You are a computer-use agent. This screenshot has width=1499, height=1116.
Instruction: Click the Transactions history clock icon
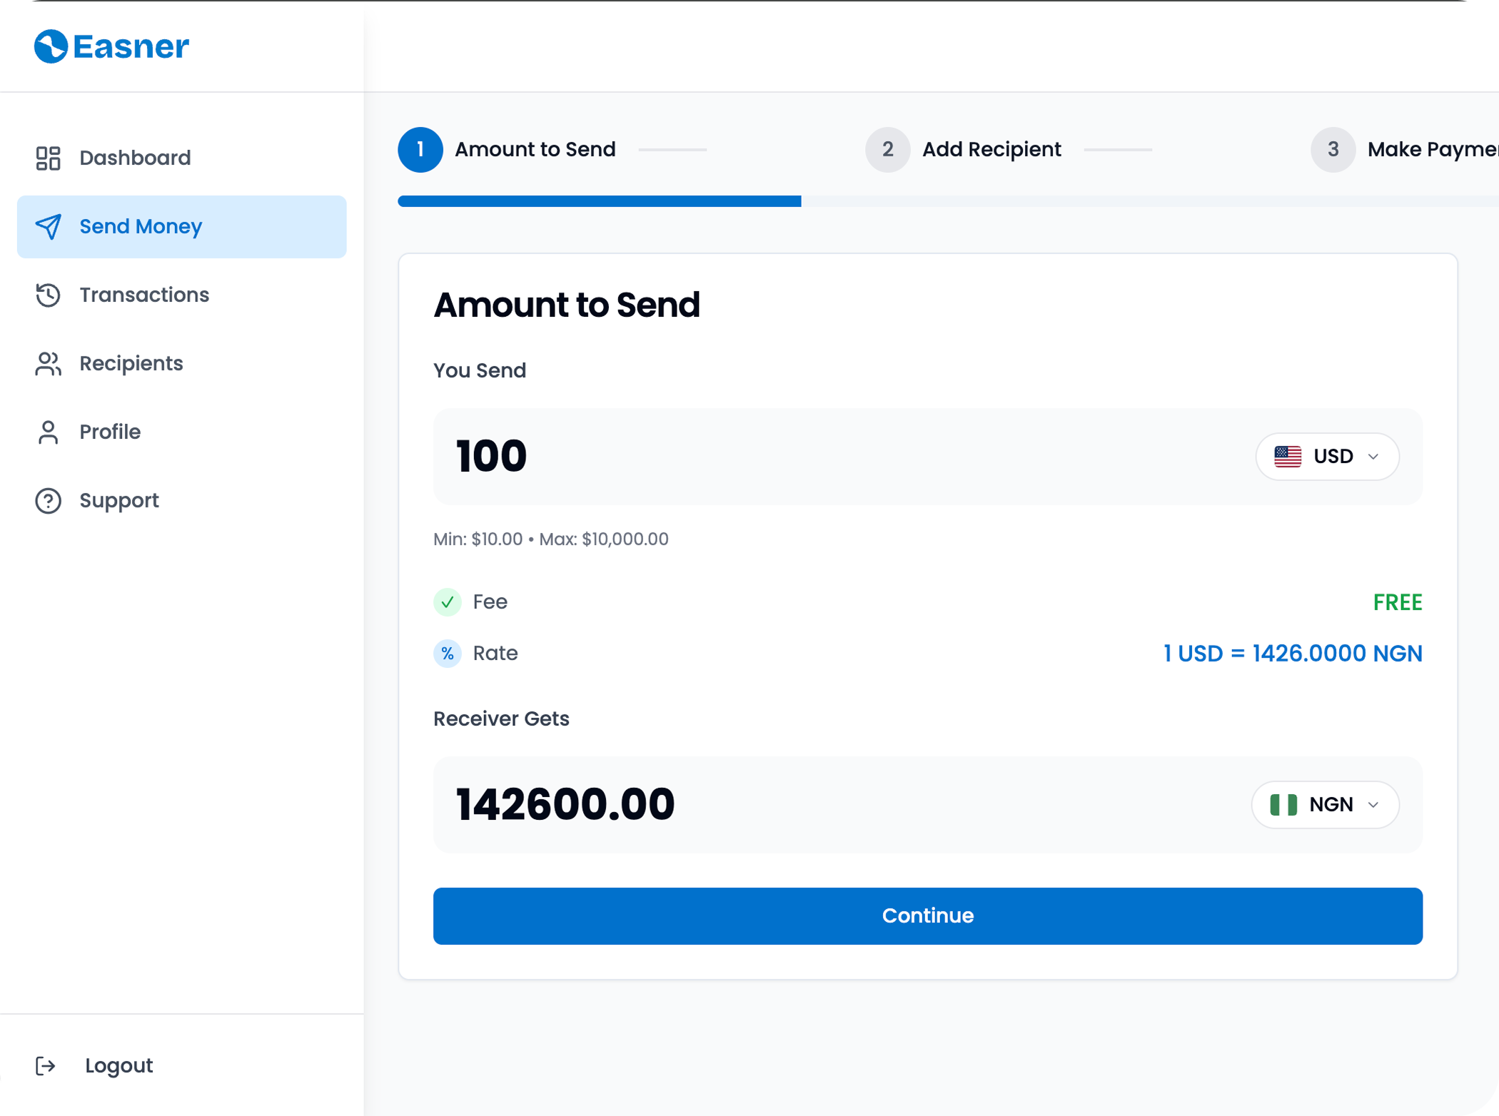[47, 295]
